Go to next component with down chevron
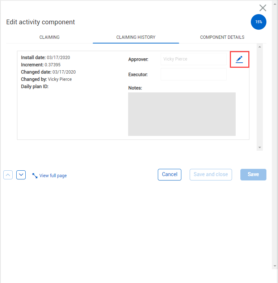This screenshot has width=278, height=283. pos(21,175)
